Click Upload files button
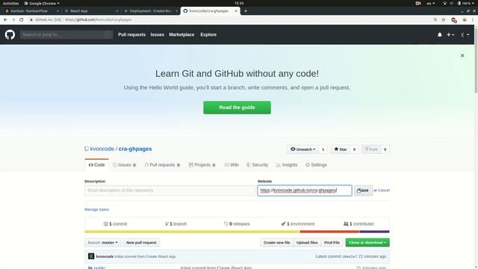 pos(307,242)
